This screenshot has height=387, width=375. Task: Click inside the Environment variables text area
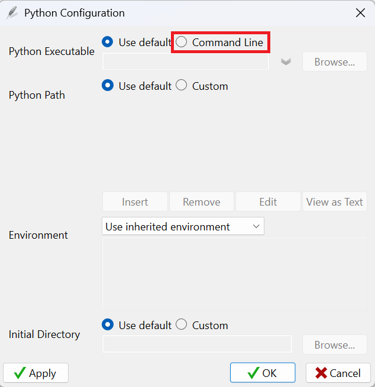point(235,274)
